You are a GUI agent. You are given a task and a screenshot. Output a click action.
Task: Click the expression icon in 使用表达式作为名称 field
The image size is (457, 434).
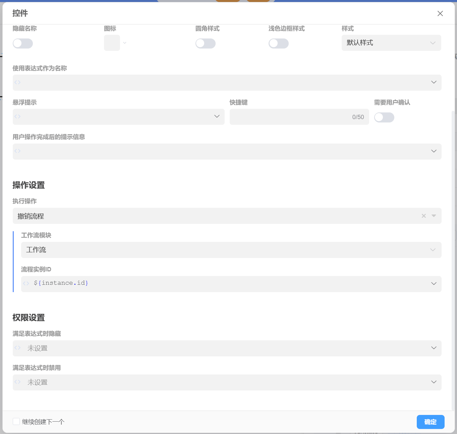(x=18, y=82)
